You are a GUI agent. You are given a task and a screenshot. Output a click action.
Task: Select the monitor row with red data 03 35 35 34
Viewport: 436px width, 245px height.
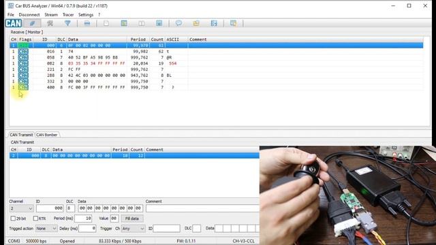point(217,63)
